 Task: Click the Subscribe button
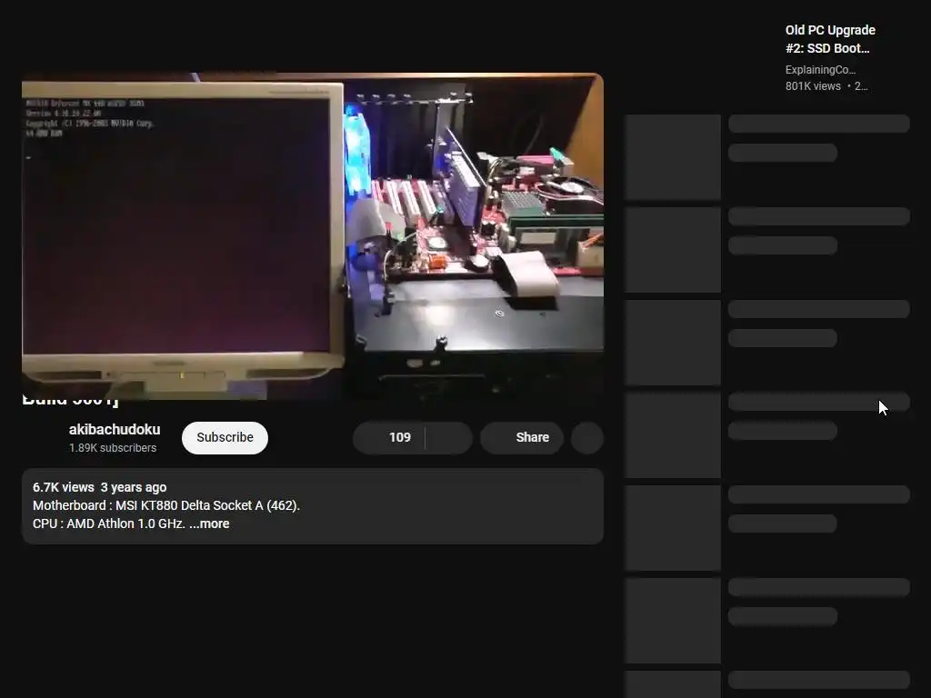(225, 437)
